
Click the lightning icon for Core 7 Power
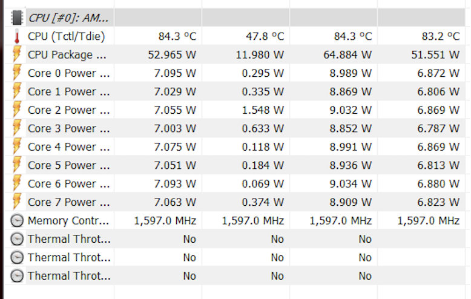[x=17, y=202]
